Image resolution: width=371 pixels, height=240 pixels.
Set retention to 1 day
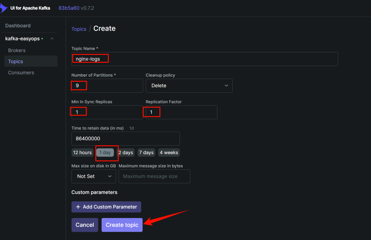[105, 152]
